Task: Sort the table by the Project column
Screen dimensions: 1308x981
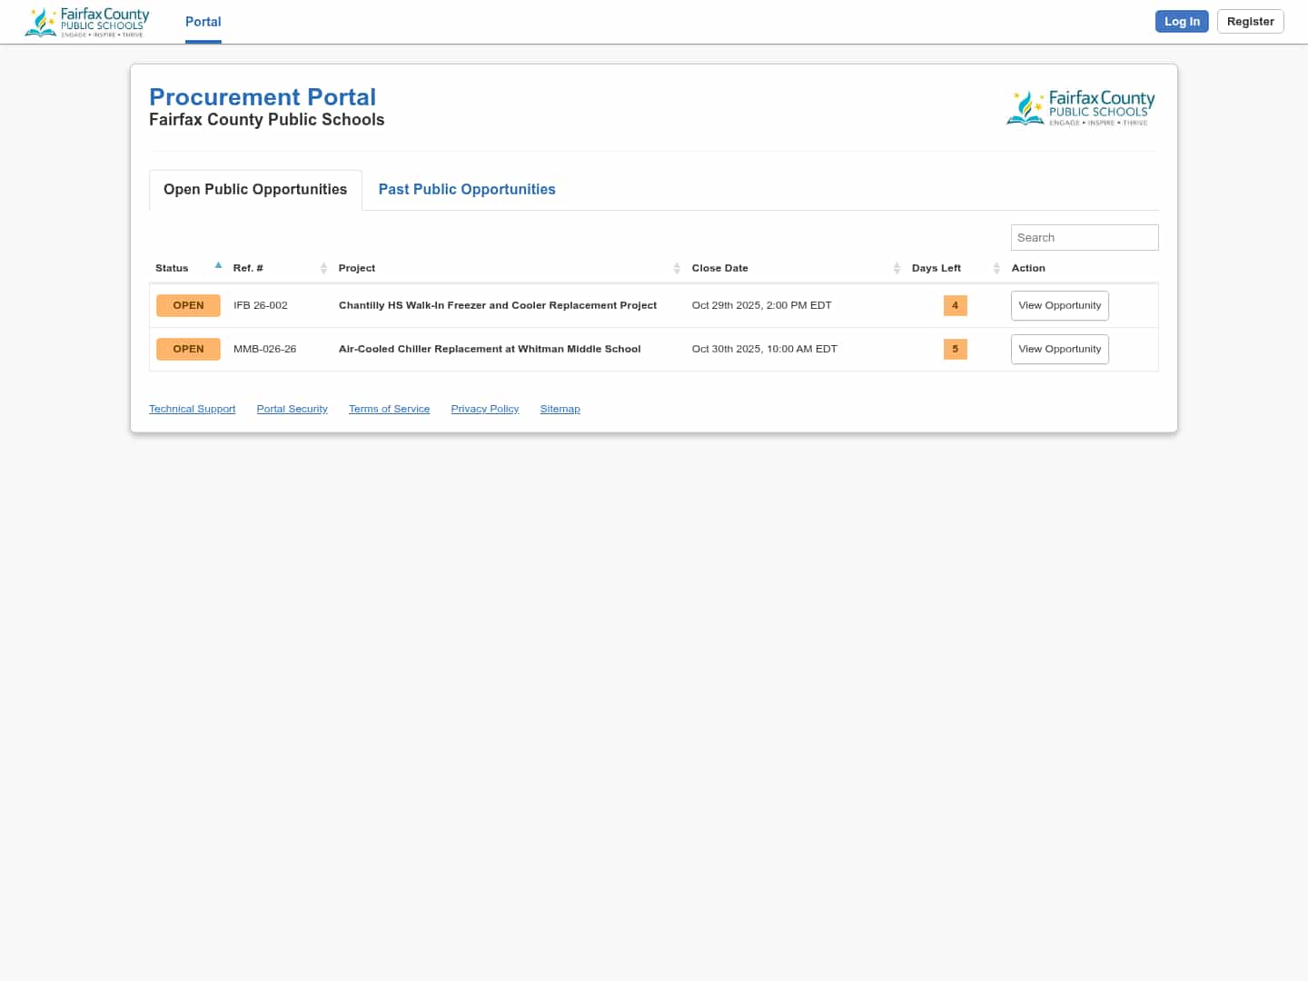Action: tap(677, 268)
